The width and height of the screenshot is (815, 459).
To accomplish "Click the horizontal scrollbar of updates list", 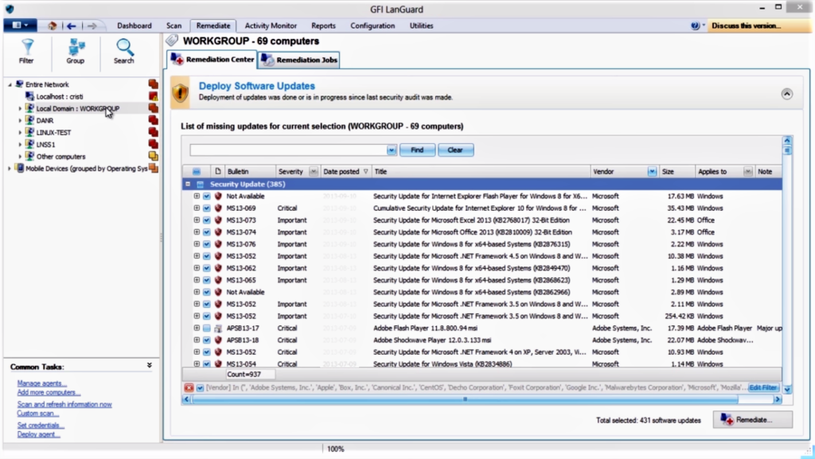I will pos(465,399).
